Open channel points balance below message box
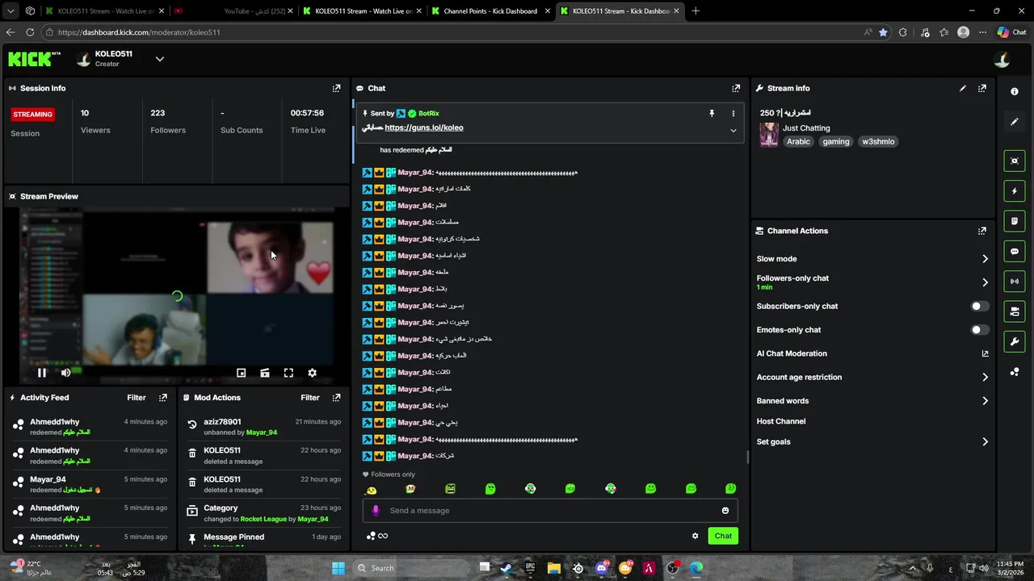This screenshot has width=1034, height=581. 377,536
